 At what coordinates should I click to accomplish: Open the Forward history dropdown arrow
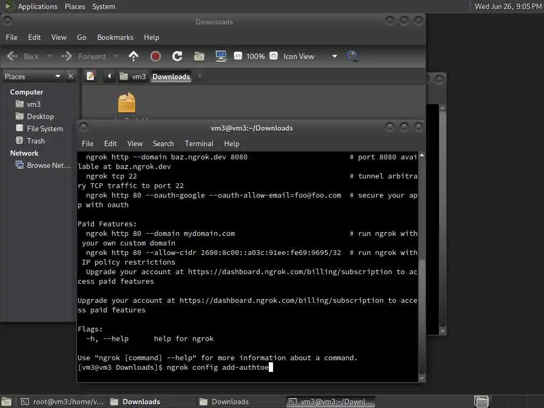pyautogui.click(x=116, y=56)
